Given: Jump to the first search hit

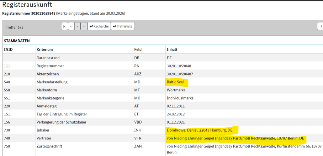Looking at the screenshot, I should [x=65, y=26].
